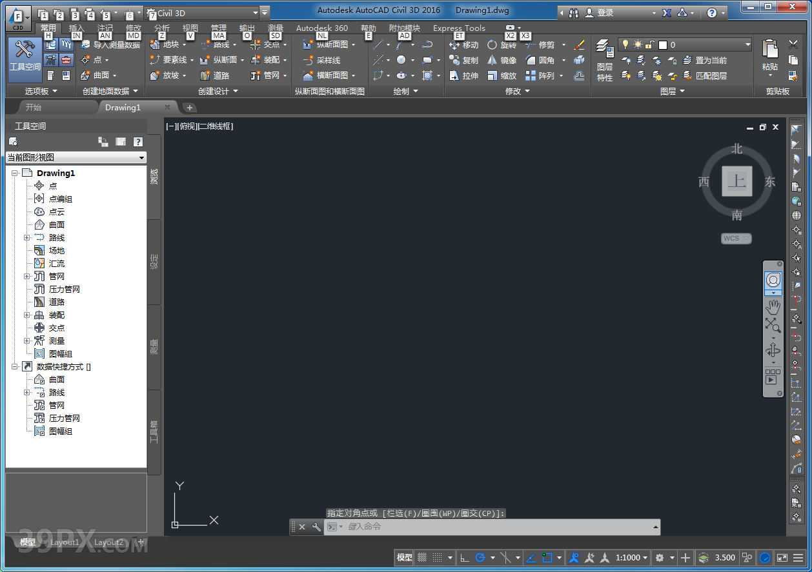Toggle object snap tracking in the status bar
This screenshot has height=572, width=812.
tap(531, 557)
